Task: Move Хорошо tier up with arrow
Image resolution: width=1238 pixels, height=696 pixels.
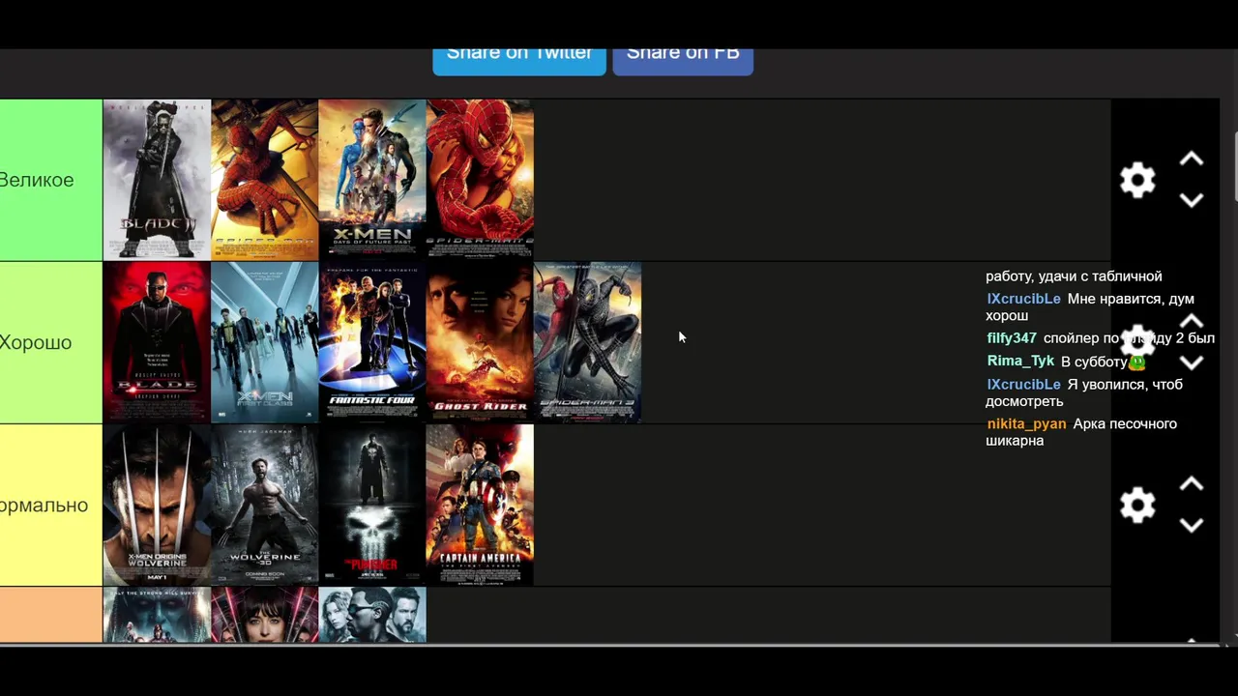Action: (1192, 322)
